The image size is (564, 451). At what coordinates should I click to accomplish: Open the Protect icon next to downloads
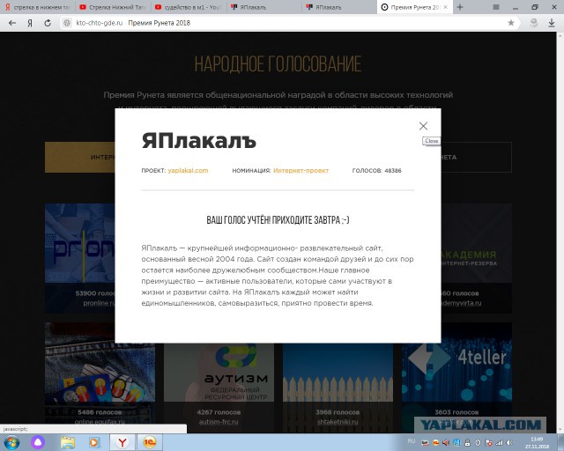pos(534,23)
